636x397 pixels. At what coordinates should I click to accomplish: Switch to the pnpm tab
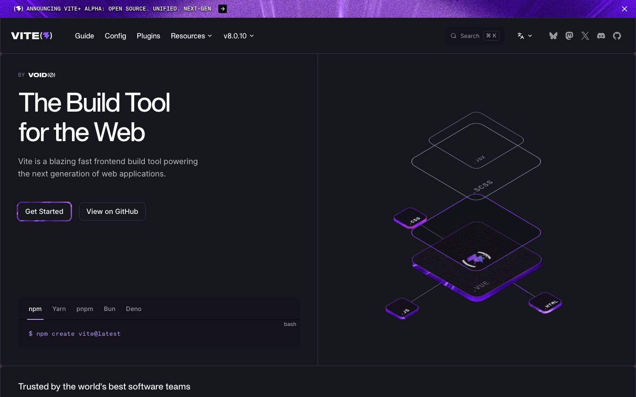click(85, 309)
